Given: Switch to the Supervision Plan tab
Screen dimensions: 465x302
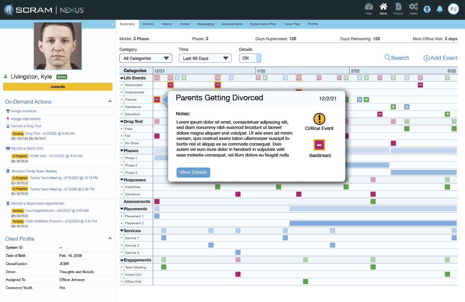Looking at the screenshot, I should click(x=263, y=24).
